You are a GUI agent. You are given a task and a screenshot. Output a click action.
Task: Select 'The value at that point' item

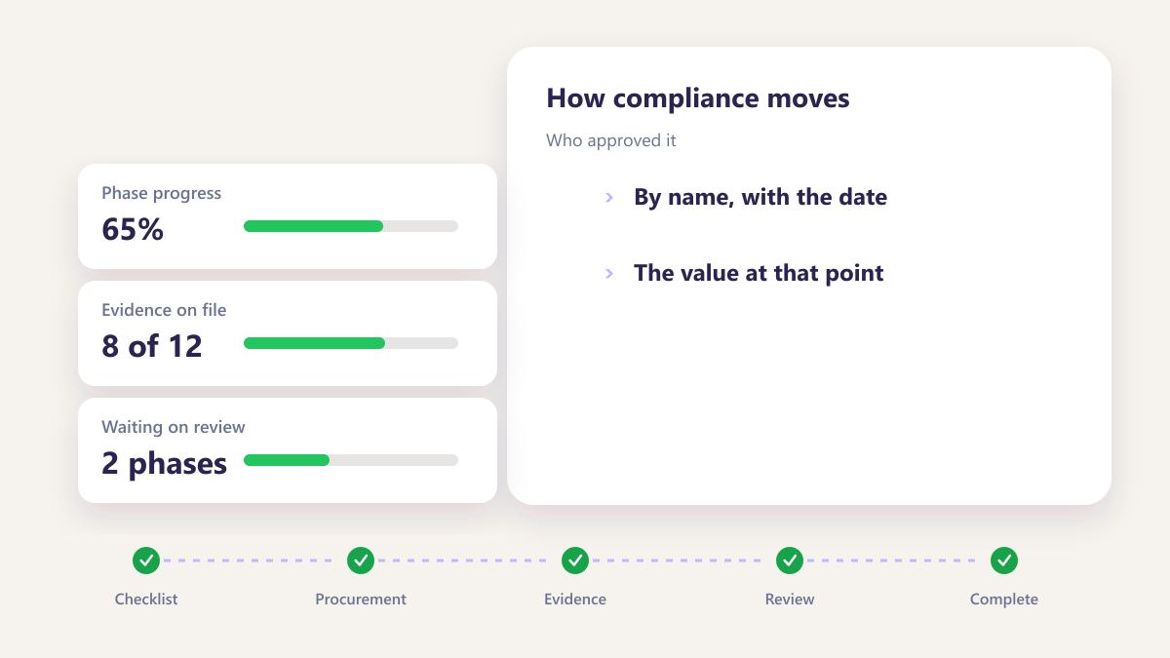click(759, 273)
